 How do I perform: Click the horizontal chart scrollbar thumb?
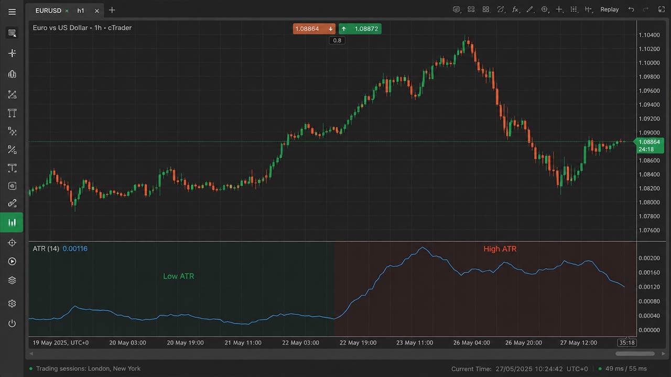click(635, 354)
